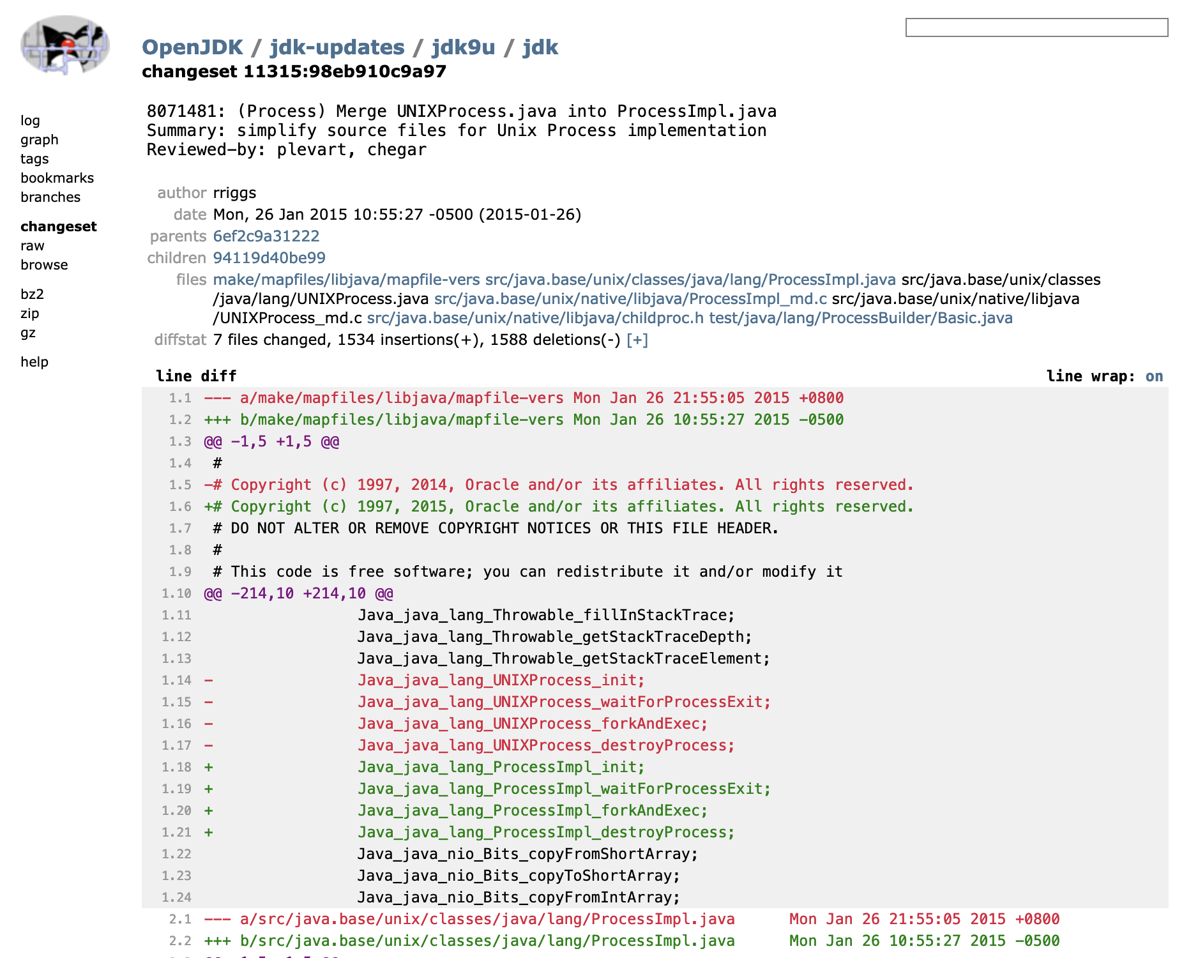This screenshot has width=1198, height=958.
Task: Open child changeset 94119d40be99
Action: coord(269,258)
